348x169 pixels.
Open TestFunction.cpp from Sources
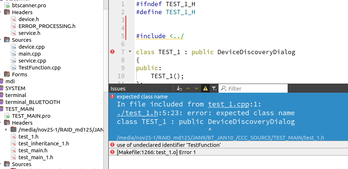(x=39, y=68)
